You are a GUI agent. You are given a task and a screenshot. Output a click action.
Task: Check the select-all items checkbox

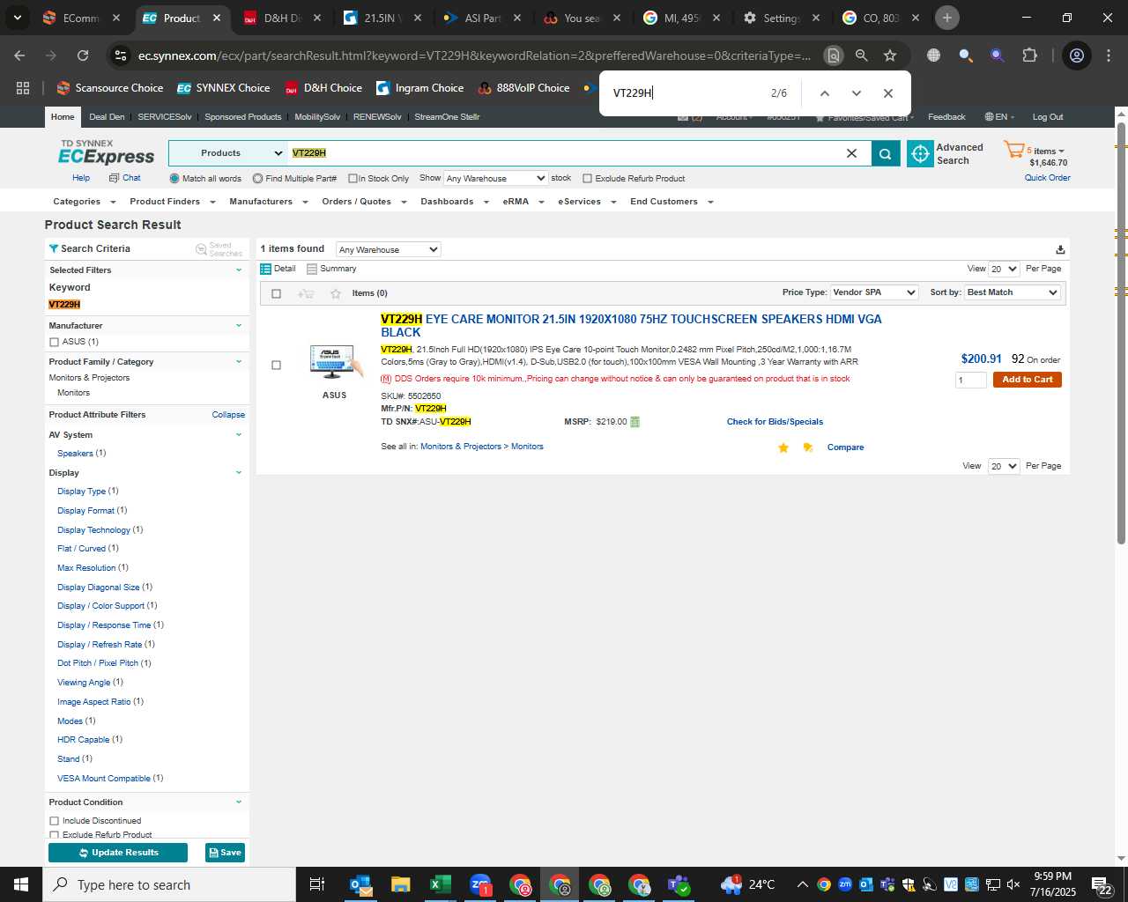[276, 293]
